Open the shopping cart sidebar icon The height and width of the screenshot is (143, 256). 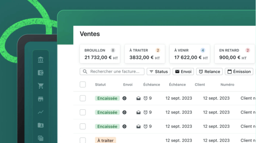click(41, 86)
